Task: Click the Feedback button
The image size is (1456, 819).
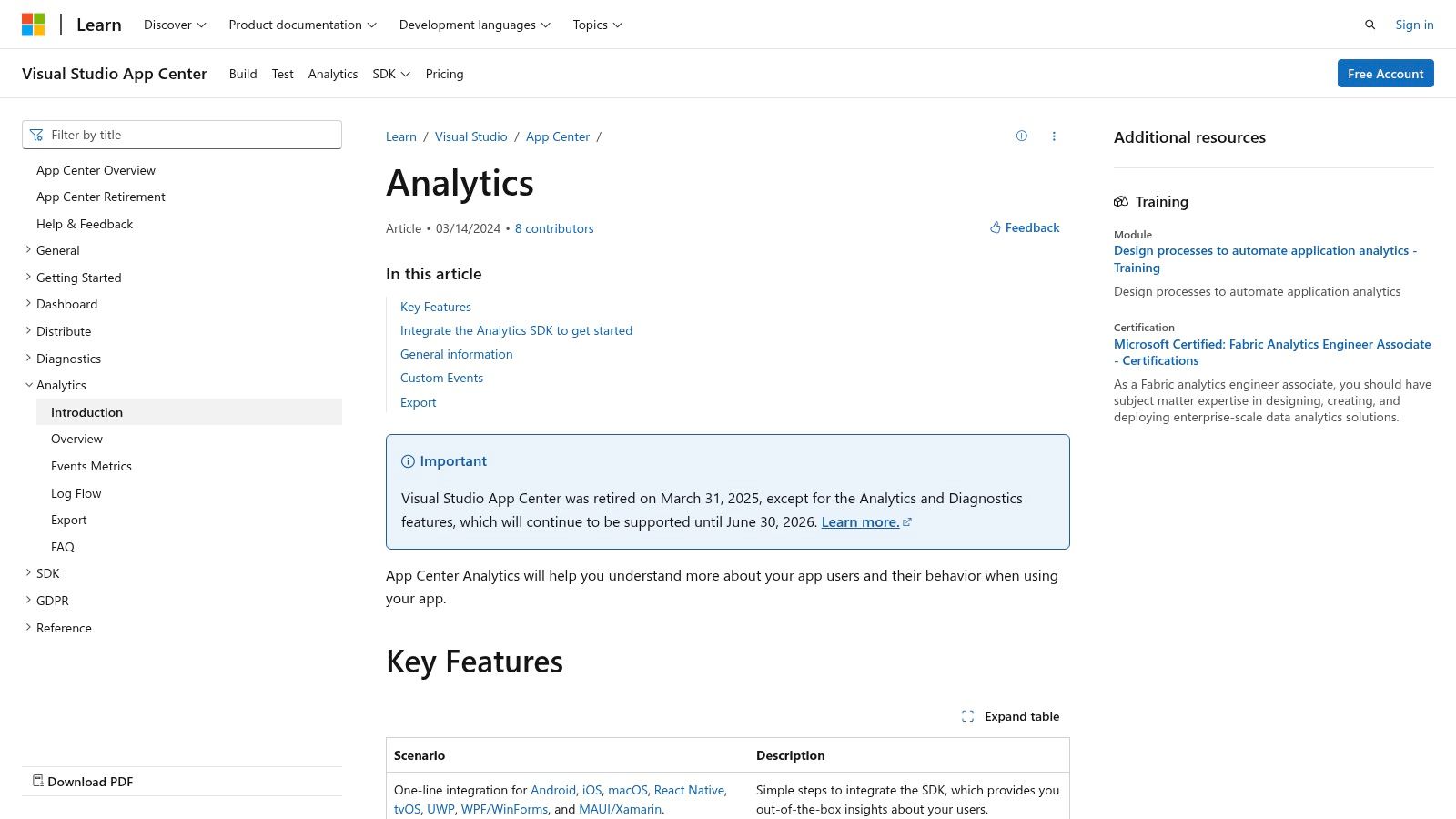Action: (1025, 227)
